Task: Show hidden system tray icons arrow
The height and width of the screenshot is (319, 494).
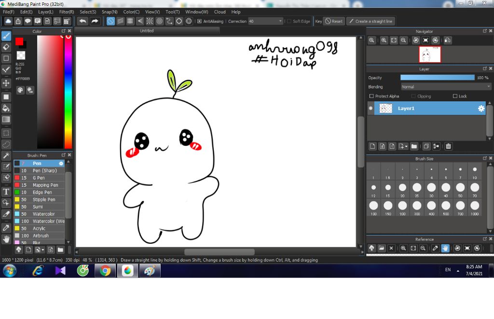Action: [x=458, y=270]
